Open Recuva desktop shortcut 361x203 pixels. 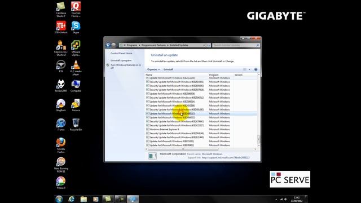76,105
